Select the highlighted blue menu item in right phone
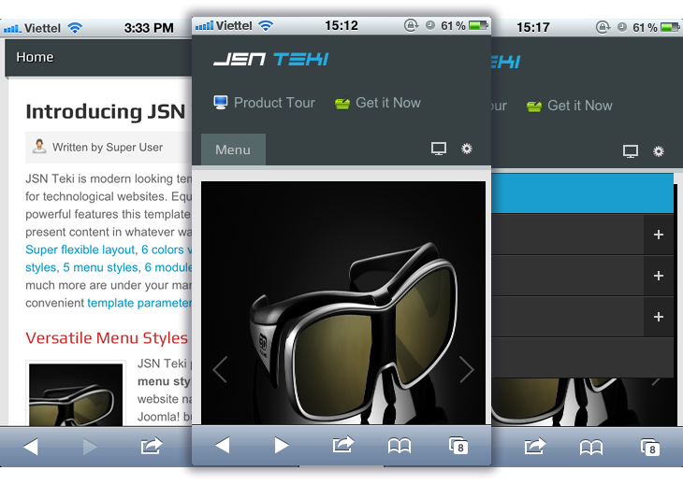683x485 pixels. [582, 193]
